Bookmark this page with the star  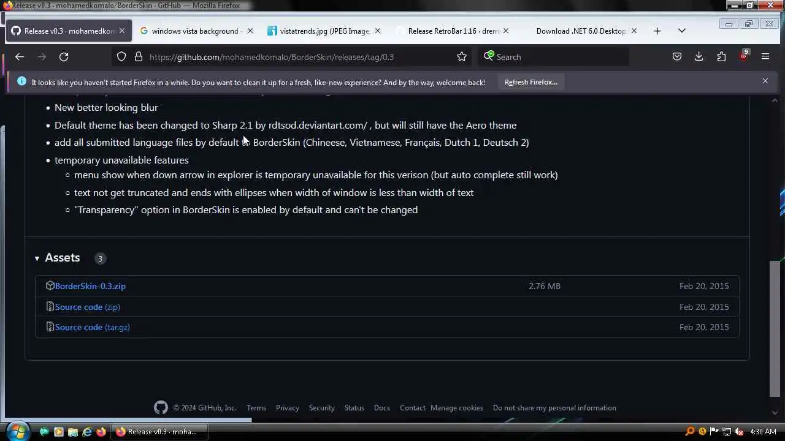tap(462, 57)
